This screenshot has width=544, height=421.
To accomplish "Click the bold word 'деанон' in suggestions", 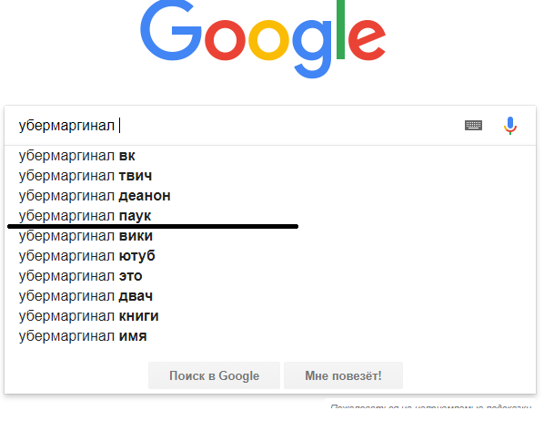I will [145, 196].
